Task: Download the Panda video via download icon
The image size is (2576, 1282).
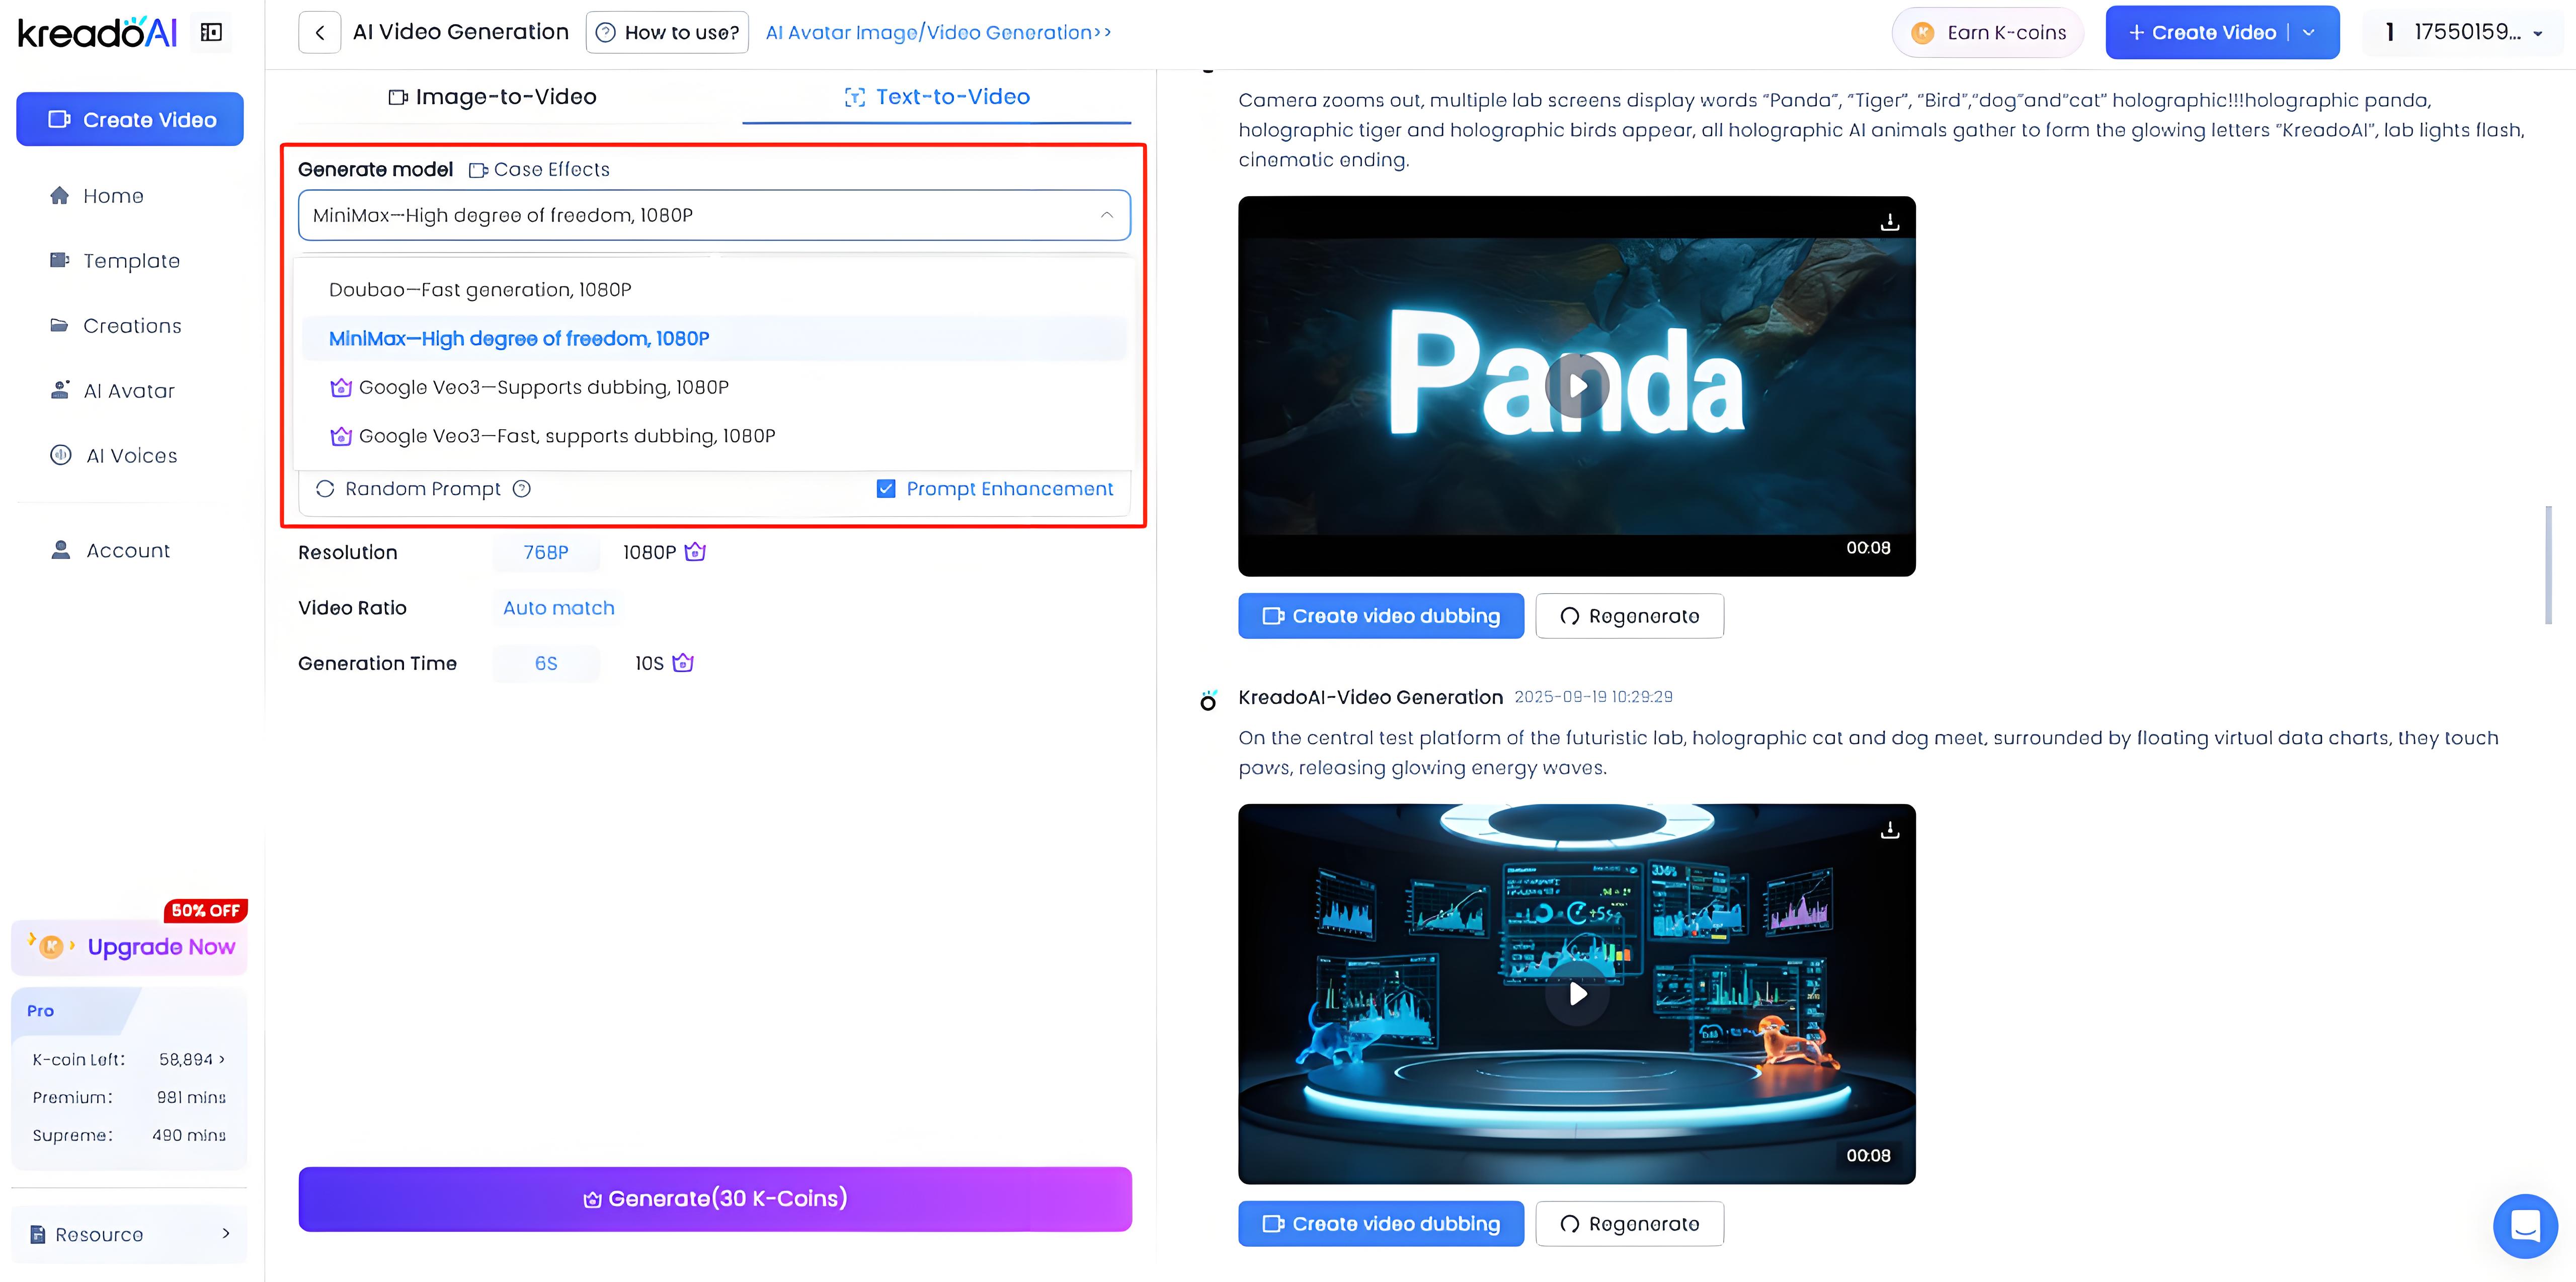Action: point(1889,222)
